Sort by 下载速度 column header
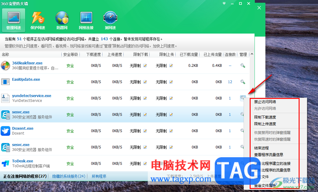 point(93,54)
